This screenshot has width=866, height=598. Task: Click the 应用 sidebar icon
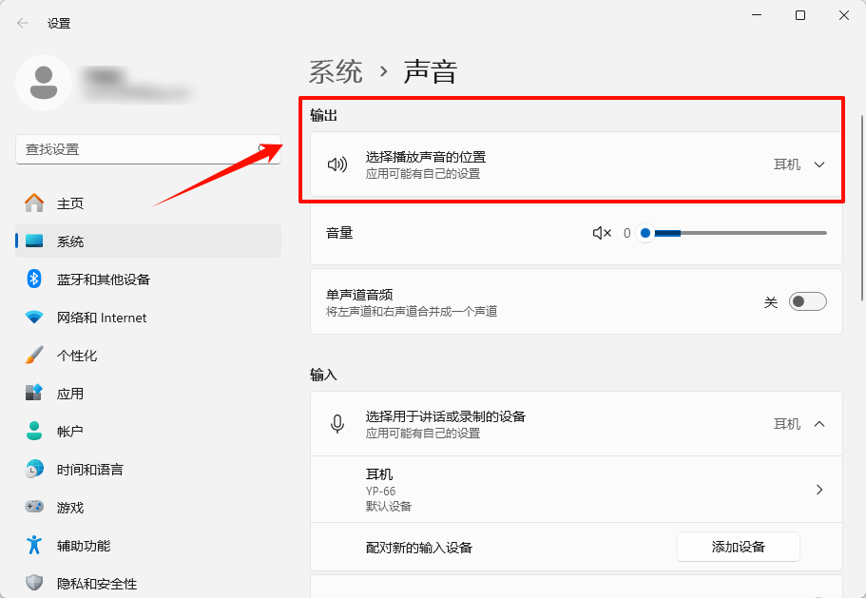(x=36, y=393)
